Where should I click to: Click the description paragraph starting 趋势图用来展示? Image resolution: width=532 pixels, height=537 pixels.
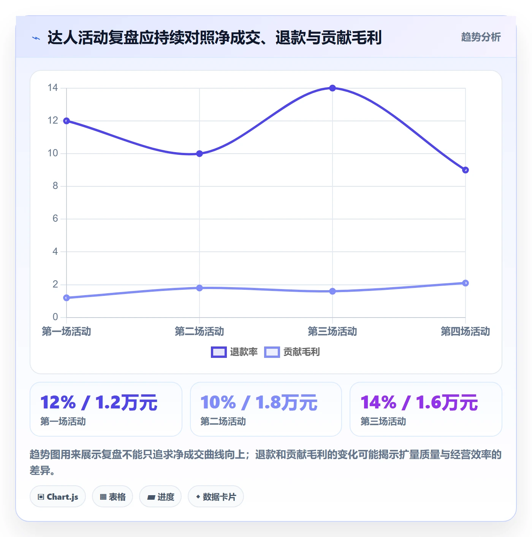pyautogui.click(x=266, y=462)
